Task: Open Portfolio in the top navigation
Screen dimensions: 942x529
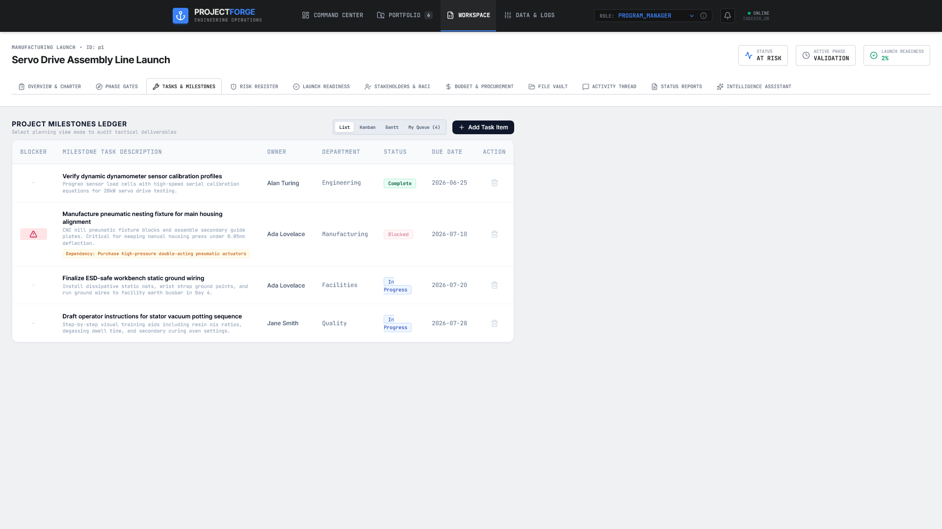Action: [x=405, y=16]
